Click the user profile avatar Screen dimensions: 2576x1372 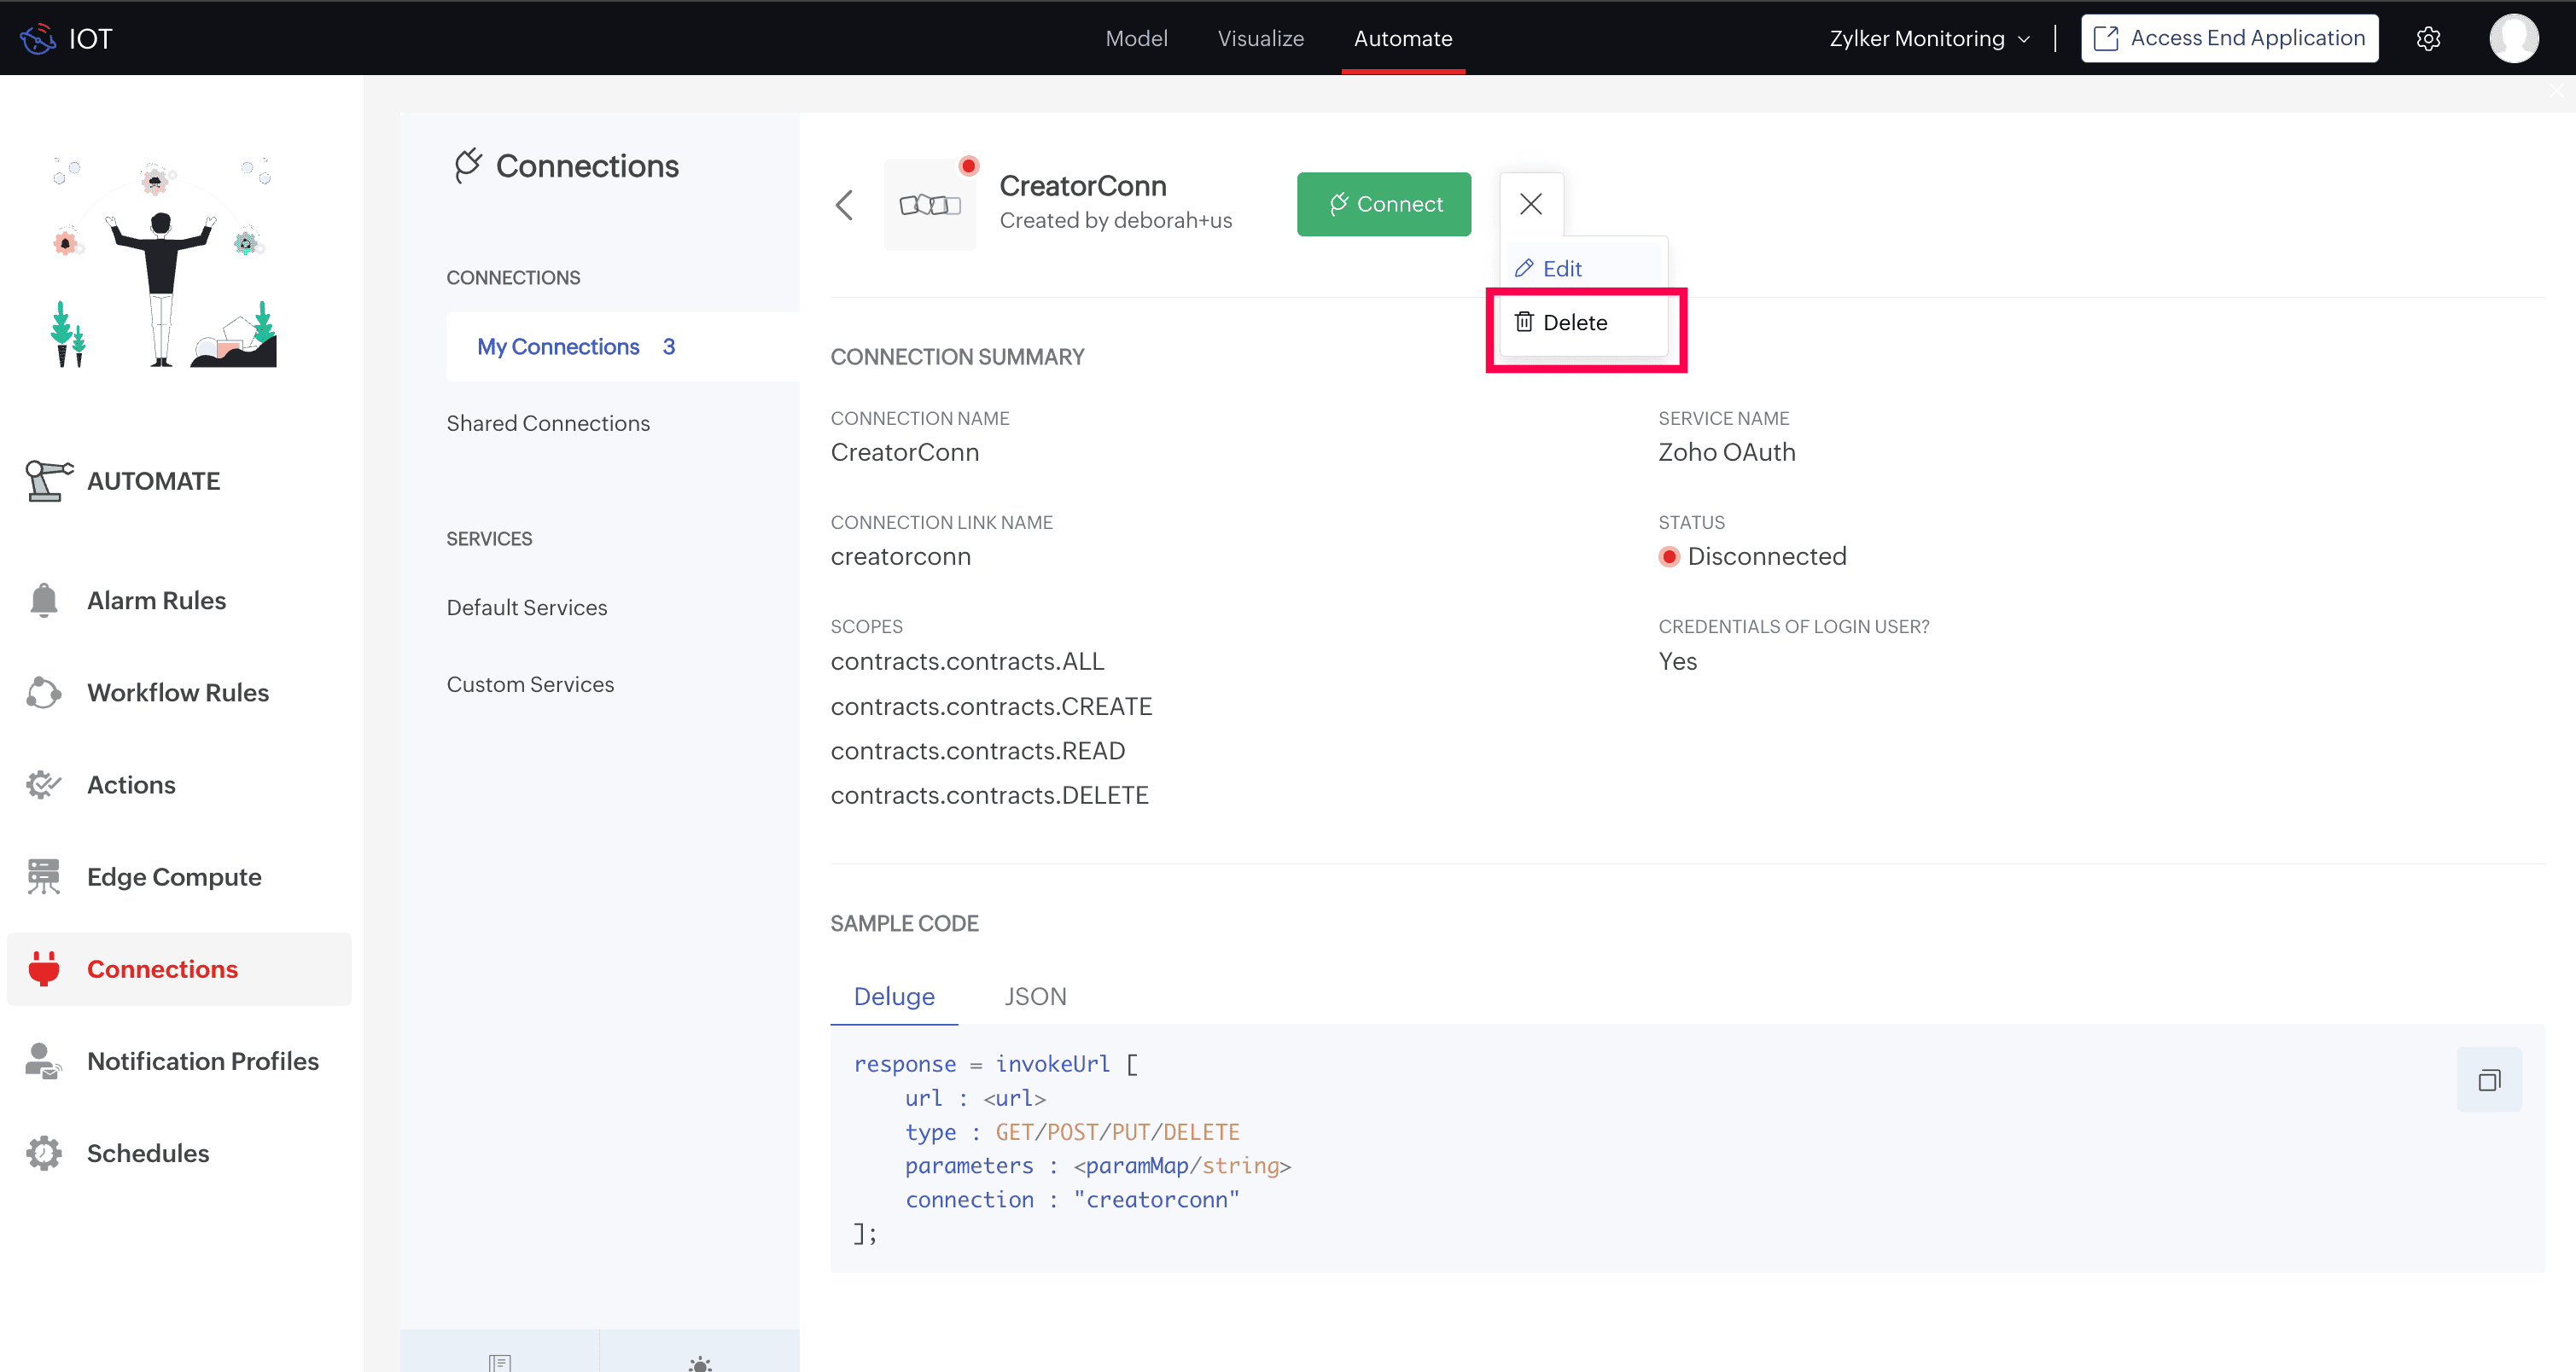tap(2513, 38)
